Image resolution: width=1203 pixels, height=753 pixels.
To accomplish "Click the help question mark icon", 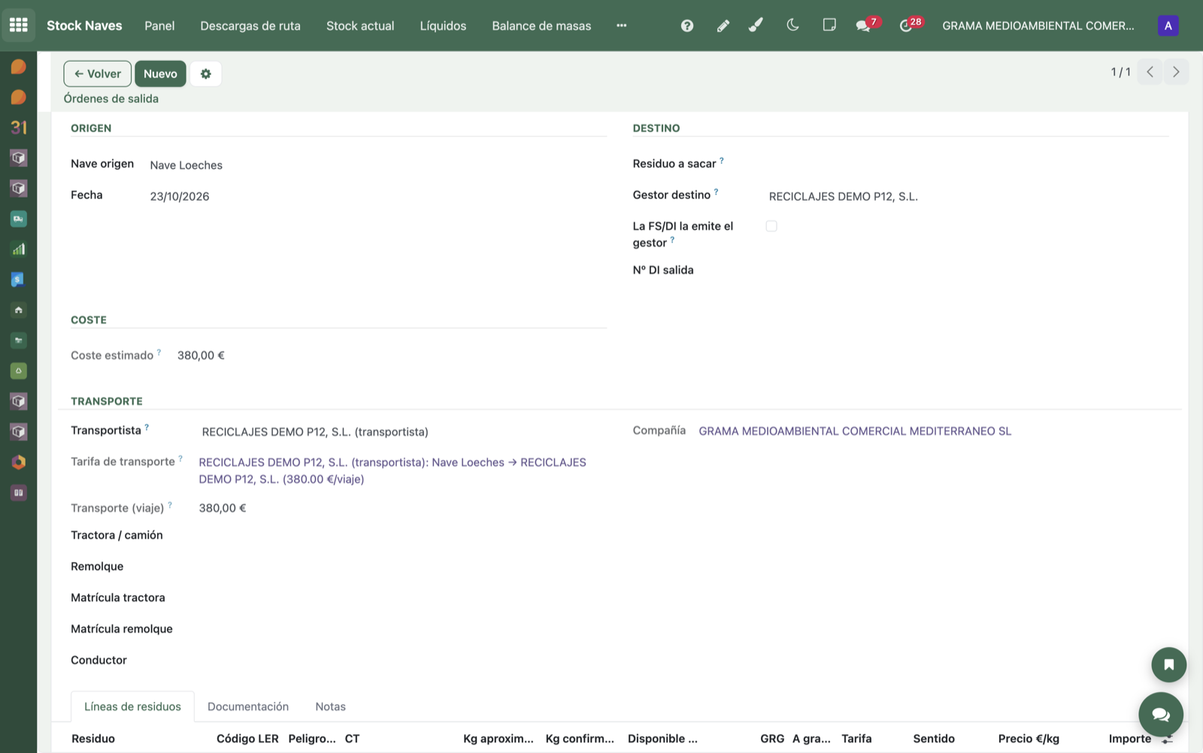I will click(x=687, y=26).
